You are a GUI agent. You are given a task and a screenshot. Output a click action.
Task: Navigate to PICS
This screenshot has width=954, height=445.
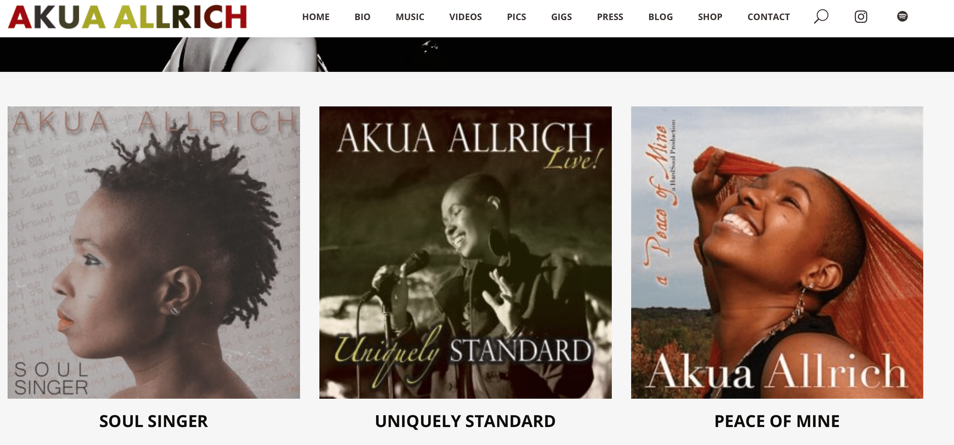(516, 17)
